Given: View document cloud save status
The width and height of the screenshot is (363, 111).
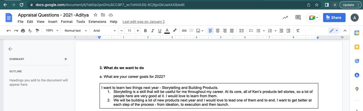Looking at the screenshot, I should [x=110, y=15].
